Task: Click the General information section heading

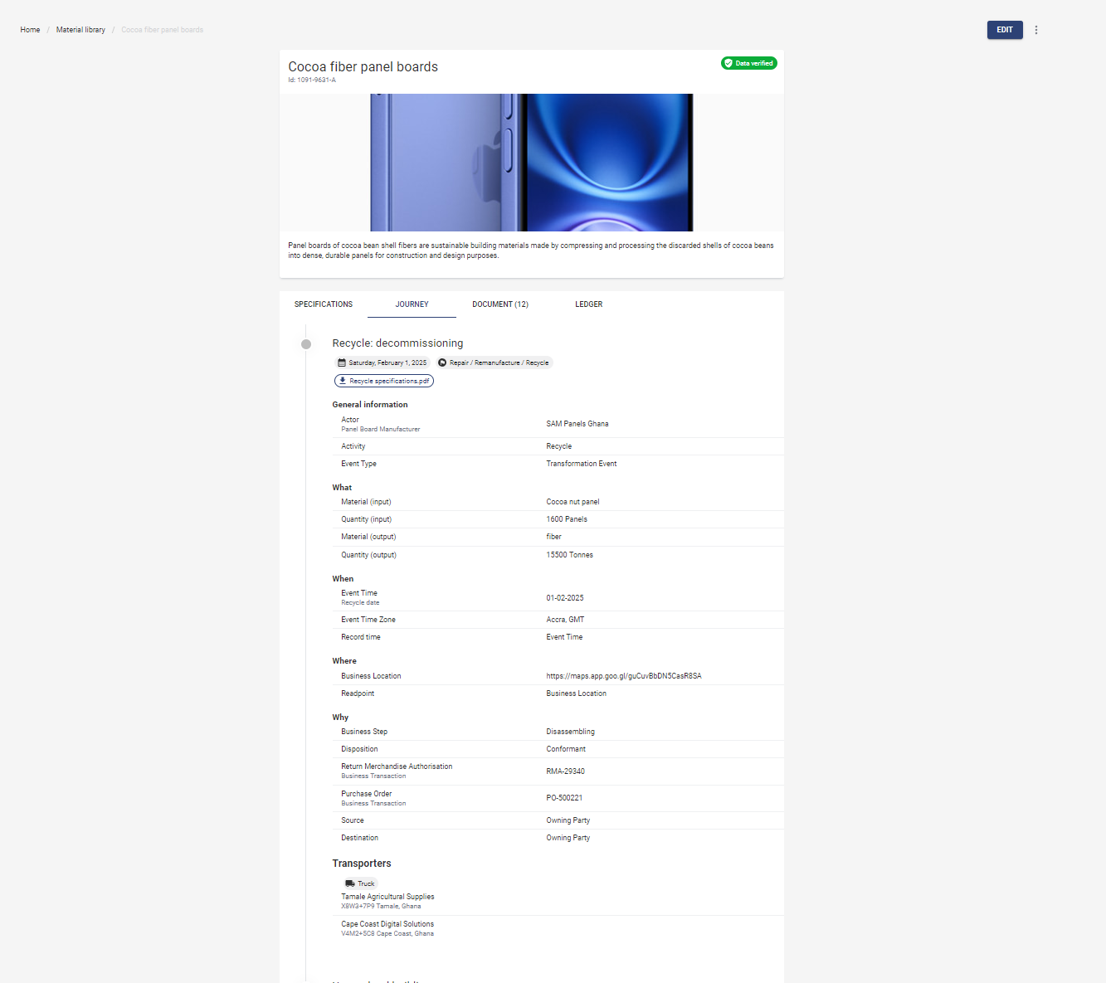Action: (x=370, y=405)
